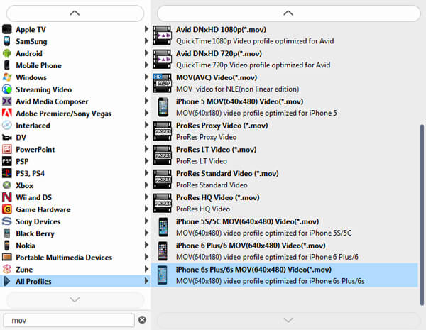Select the Portable Multimedia Devices category

tap(75, 257)
